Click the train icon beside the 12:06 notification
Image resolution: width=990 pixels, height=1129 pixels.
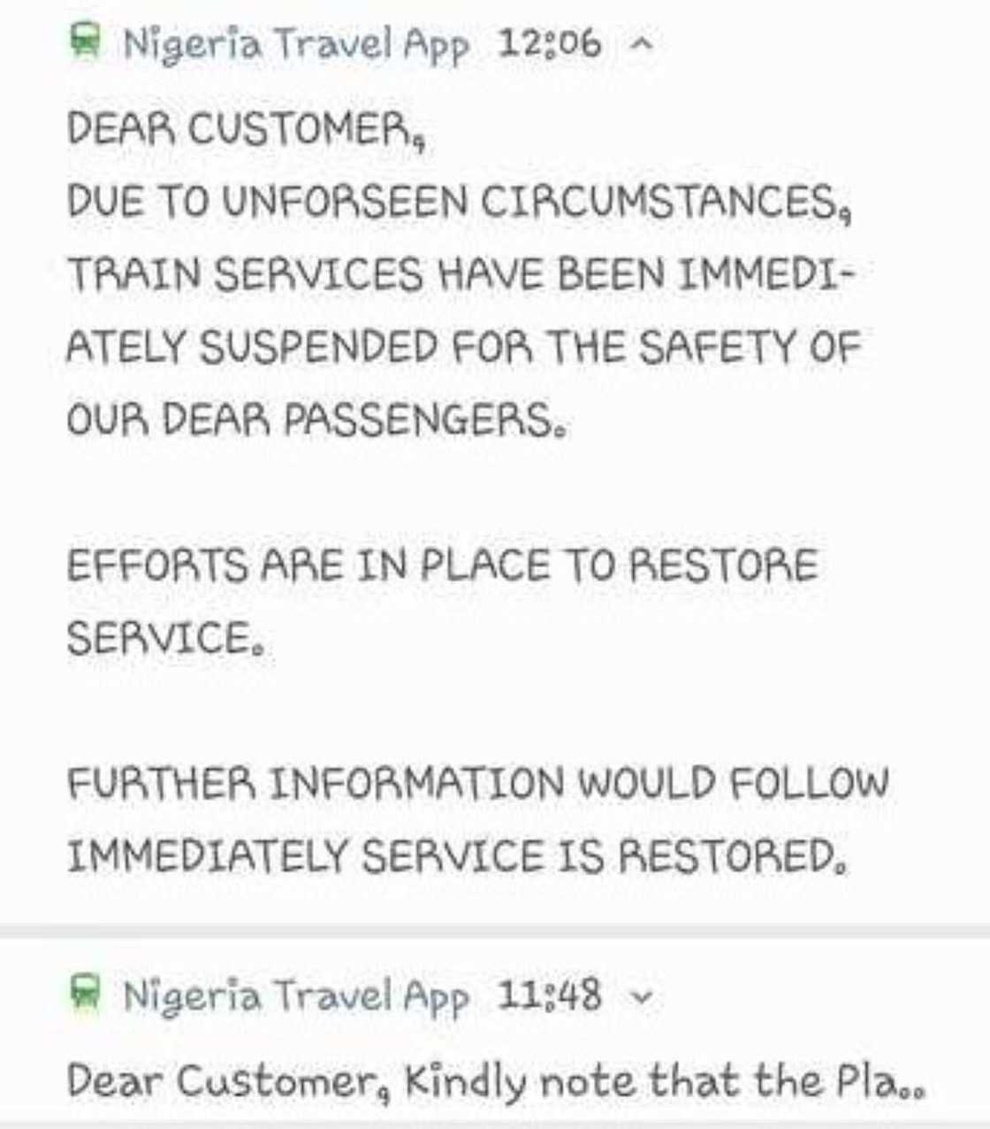pos(85,41)
